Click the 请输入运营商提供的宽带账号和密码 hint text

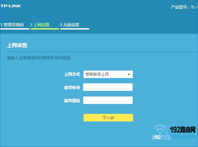point(39,58)
